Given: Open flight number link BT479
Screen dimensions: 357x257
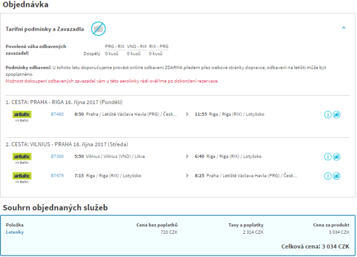Looking at the screenshot, I should click(57, 175).
